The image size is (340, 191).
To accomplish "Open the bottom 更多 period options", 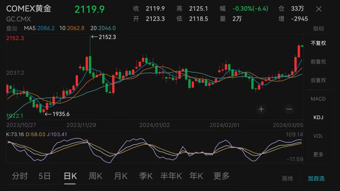I will tap(221, 176).
